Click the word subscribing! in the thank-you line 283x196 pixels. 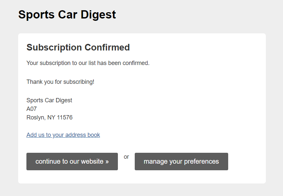click(79, 82)
